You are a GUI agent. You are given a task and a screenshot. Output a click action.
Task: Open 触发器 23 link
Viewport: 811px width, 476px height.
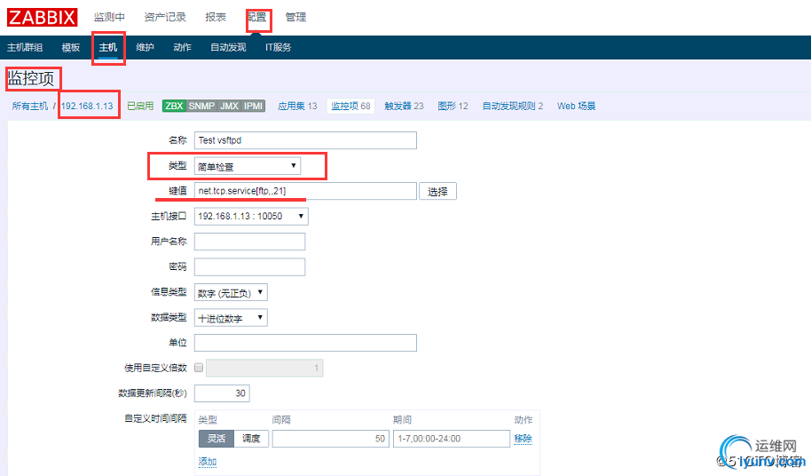404,106
